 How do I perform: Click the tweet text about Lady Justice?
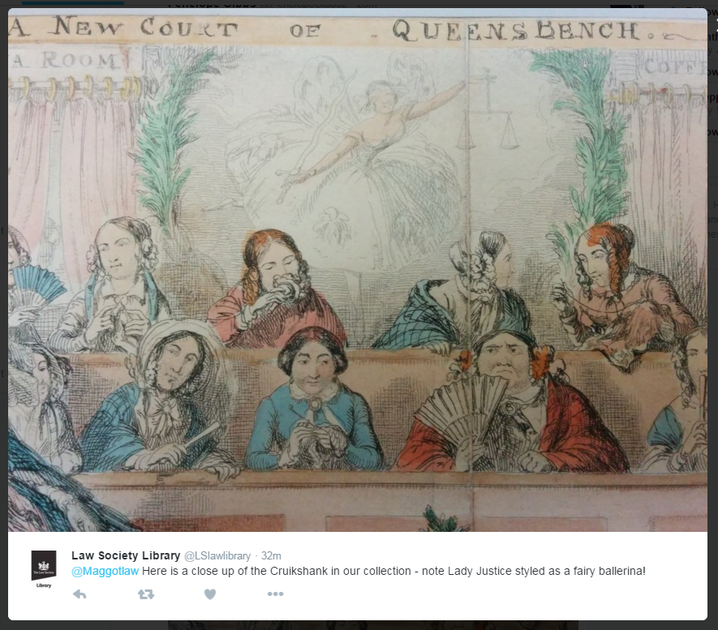tap(393, 571)
